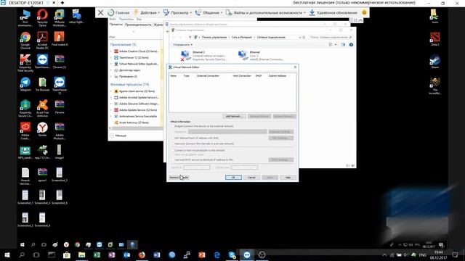
Task: Expand TeamViewer 12 process row
Action: click(x=111, y=57)
